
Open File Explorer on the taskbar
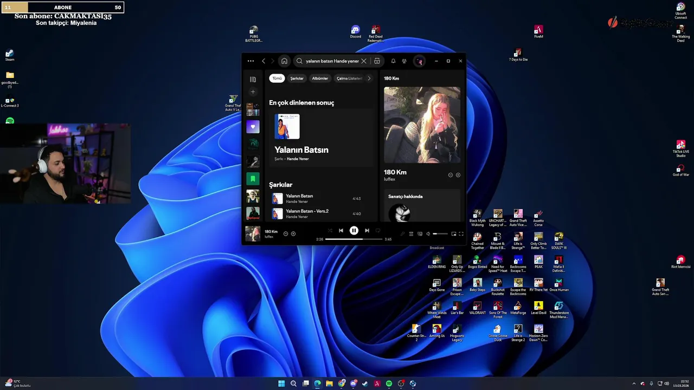pyautogui.click(x=329, y=383)
